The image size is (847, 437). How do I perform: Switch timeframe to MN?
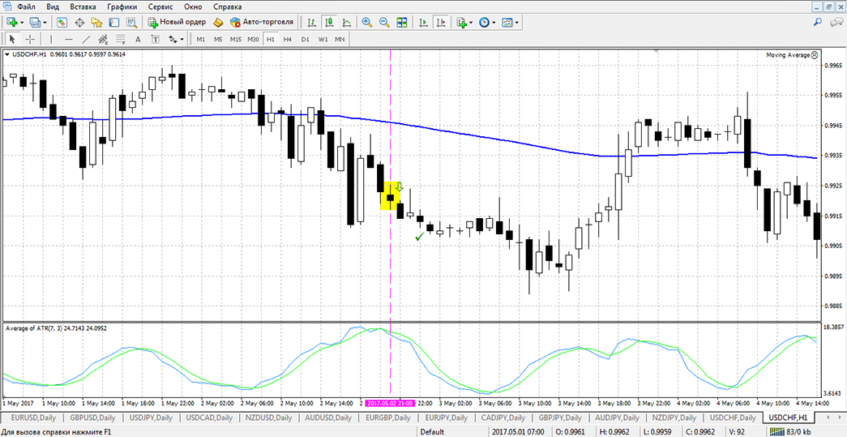tap(340, 40)
